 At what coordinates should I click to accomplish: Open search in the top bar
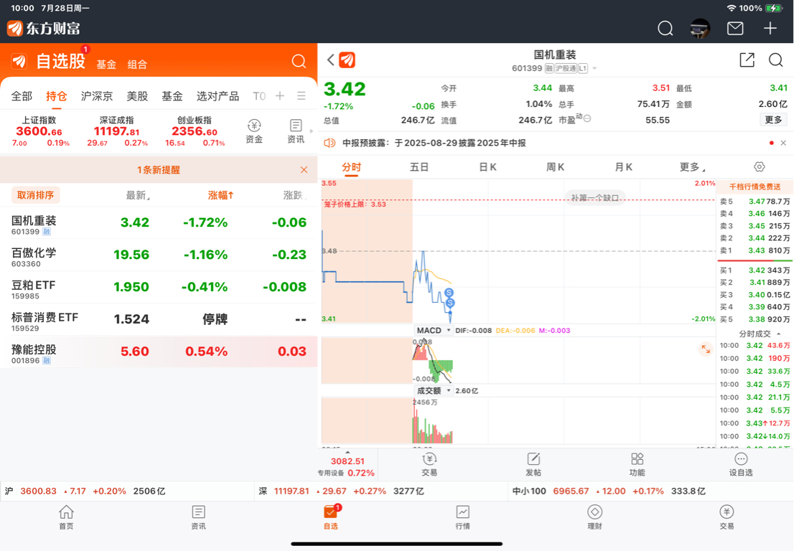tap(665, 28)
